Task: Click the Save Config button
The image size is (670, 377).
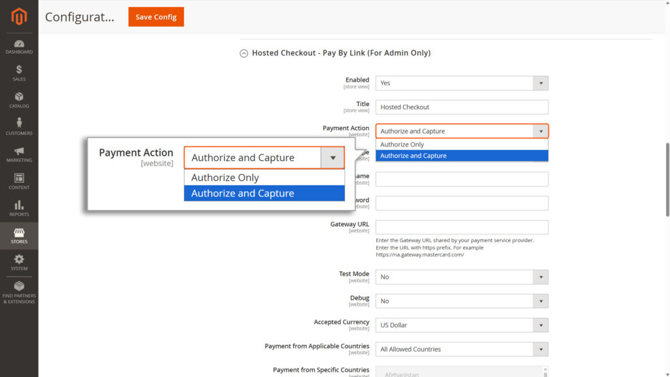Action: (x=156, y=17)
